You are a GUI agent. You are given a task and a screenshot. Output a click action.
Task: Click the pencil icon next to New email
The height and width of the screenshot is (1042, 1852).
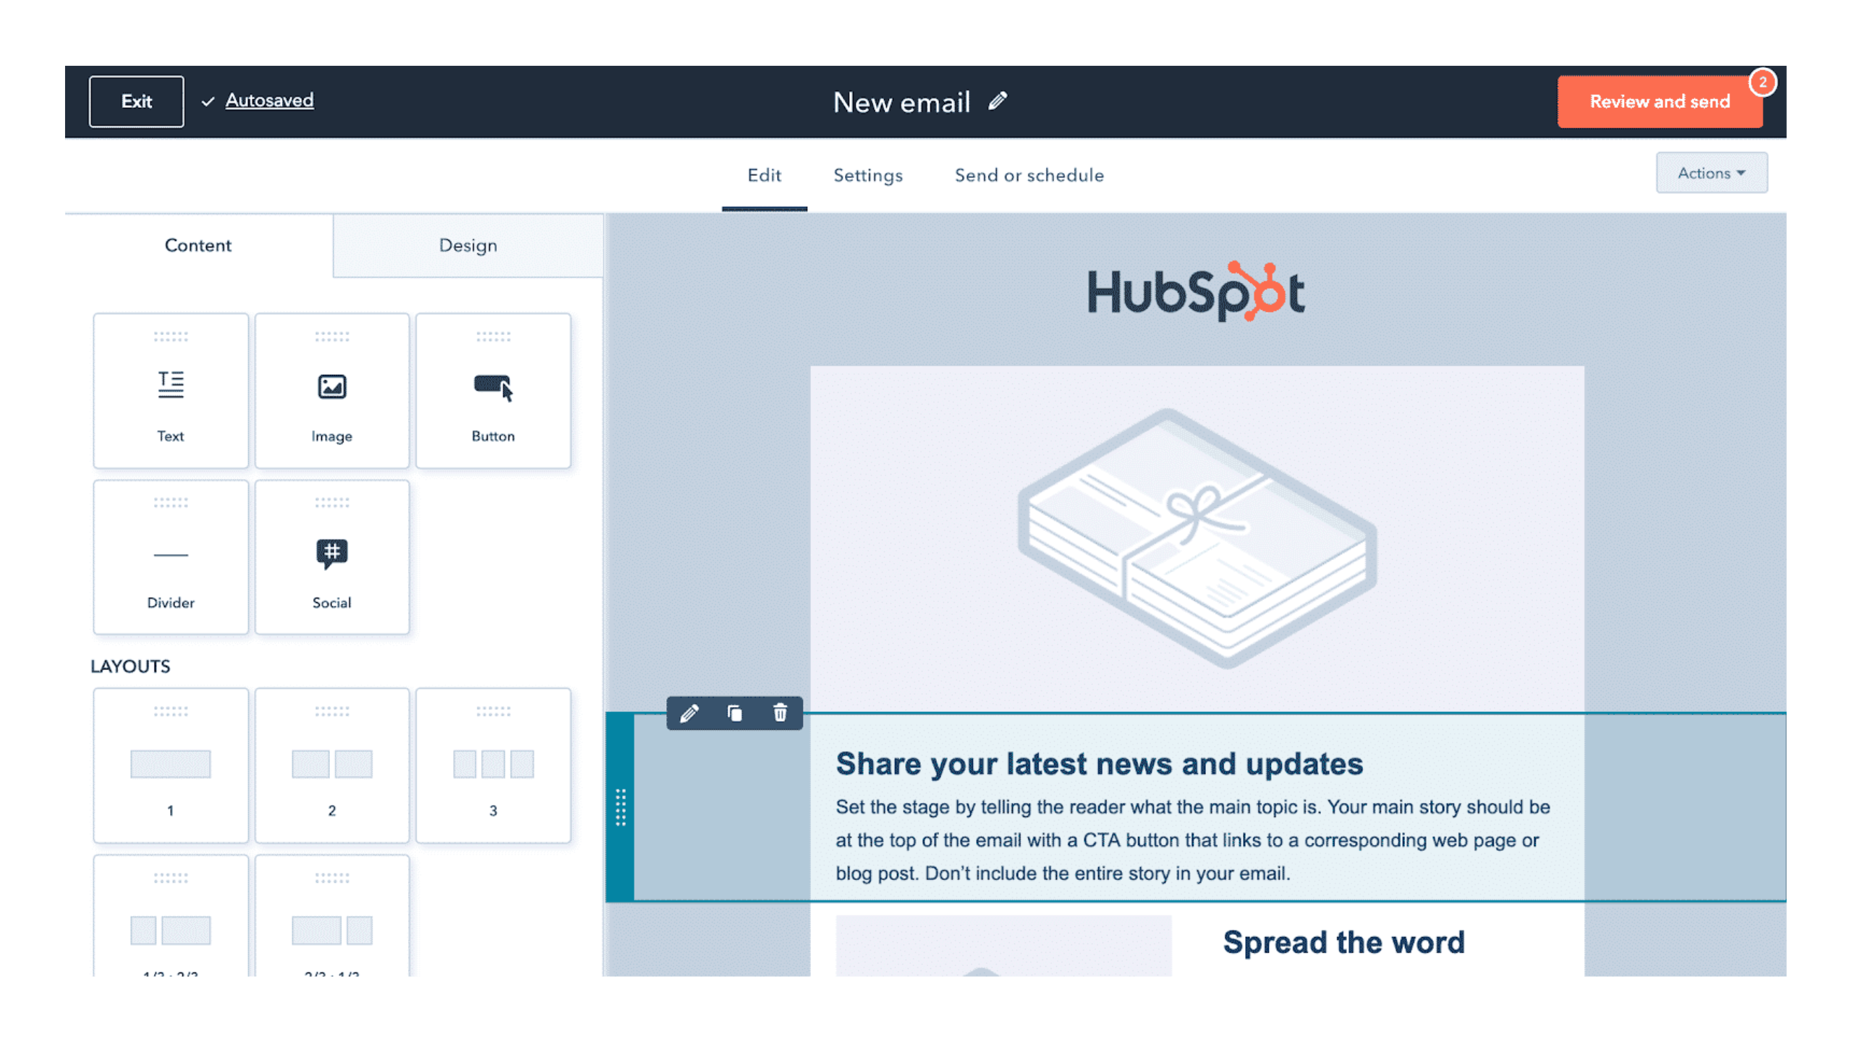998,101
